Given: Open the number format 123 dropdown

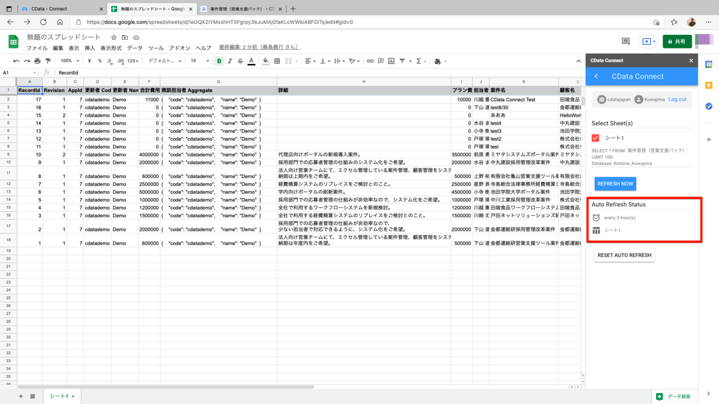Looking at the screenshot, I should (133, 61).
